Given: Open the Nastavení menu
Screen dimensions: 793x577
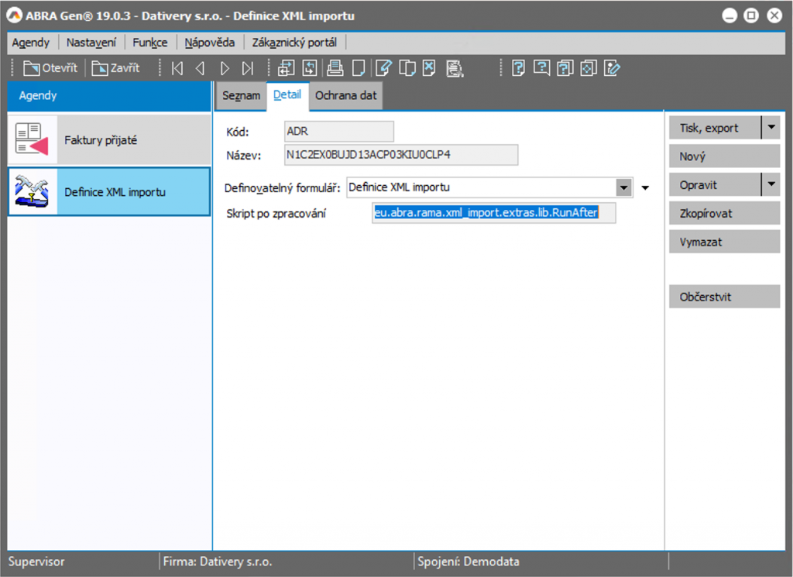Looking at the screenshot, I should pyautogui.click(x=91, y=43).
